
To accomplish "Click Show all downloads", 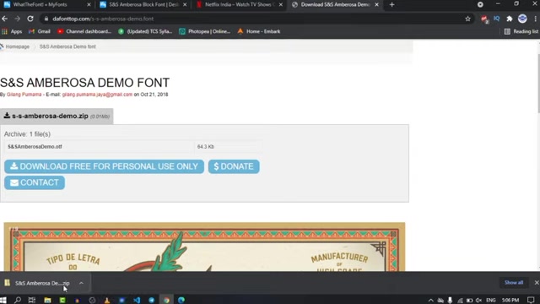I will (514, 283).
